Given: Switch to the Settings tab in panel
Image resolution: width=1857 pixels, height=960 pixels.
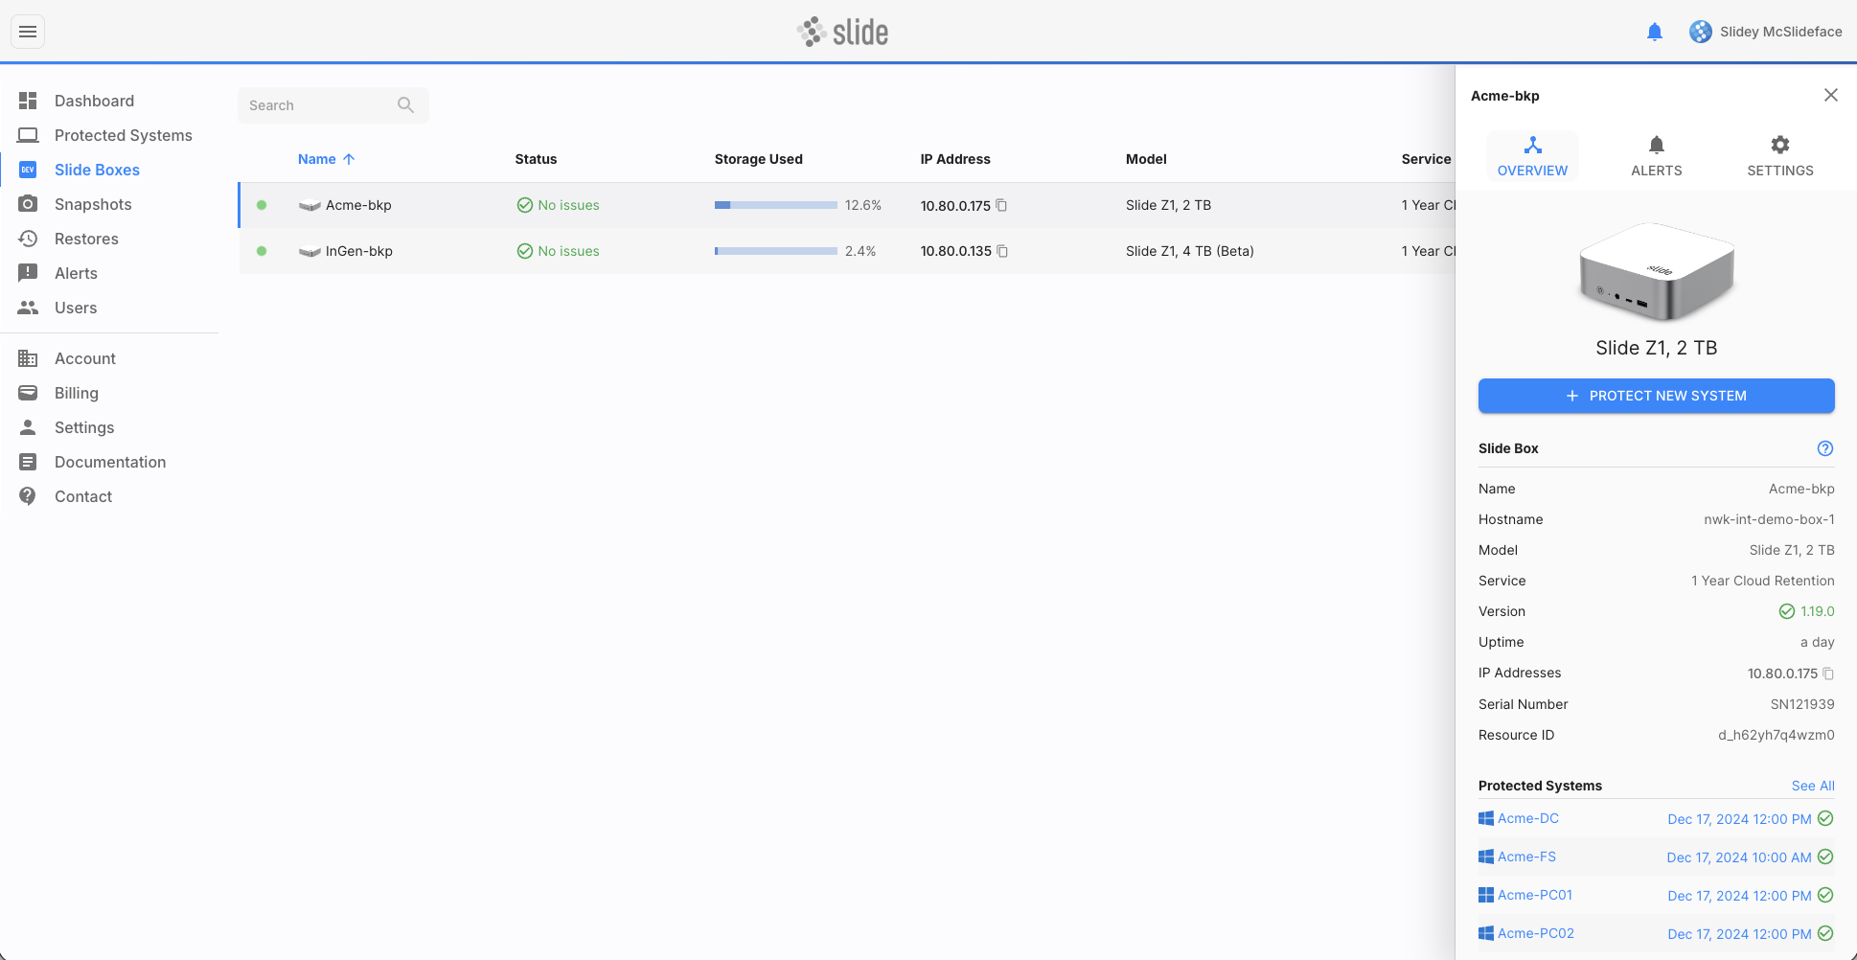Looking at the screenshot, I should click(1779, 156).
